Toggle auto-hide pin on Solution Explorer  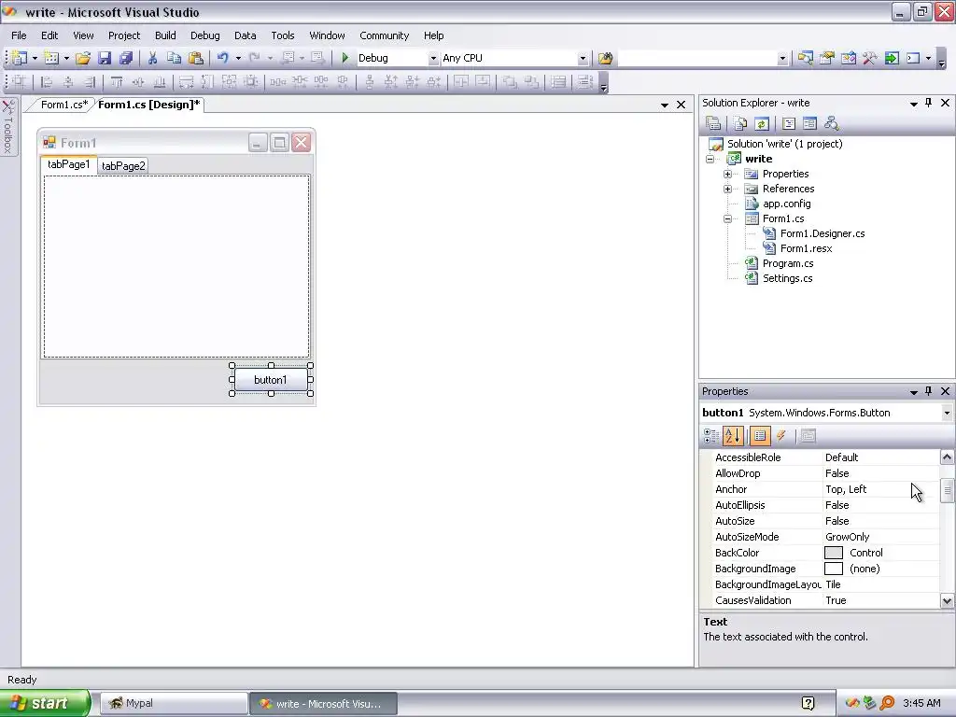pos(929,103)
